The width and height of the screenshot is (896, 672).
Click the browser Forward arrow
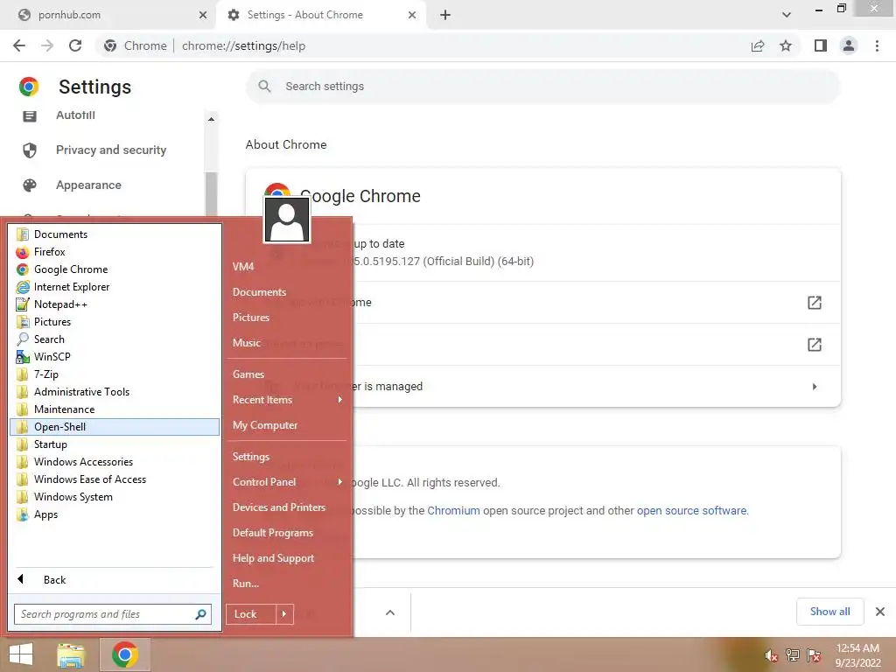pos(47,45)
